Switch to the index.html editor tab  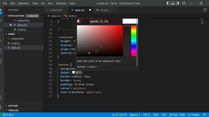[x=56, y=10]
